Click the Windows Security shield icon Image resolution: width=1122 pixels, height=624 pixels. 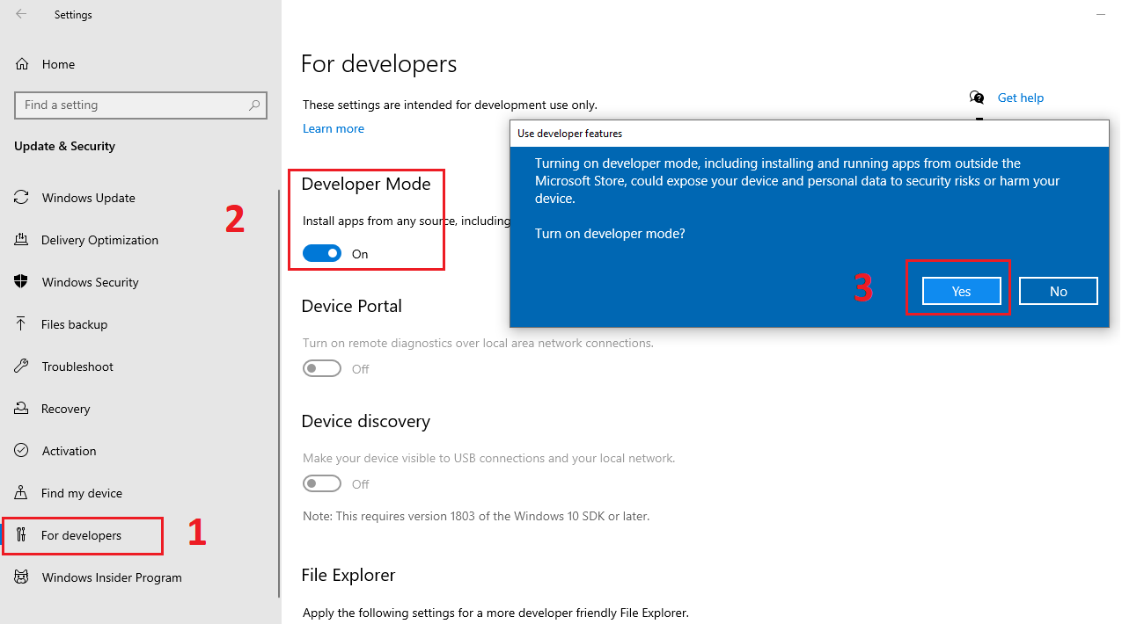click(x=22, y=282)
